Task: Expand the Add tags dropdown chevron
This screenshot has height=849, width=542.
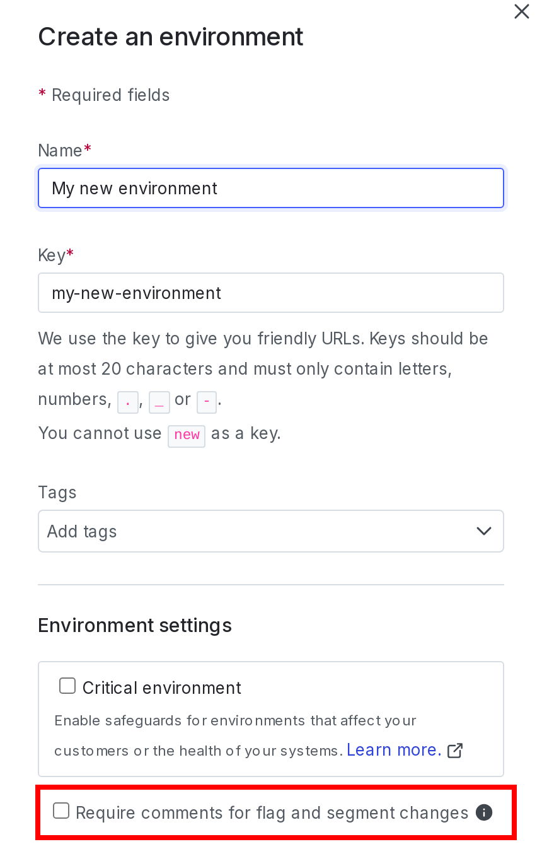Action: (x=484, y=531)
